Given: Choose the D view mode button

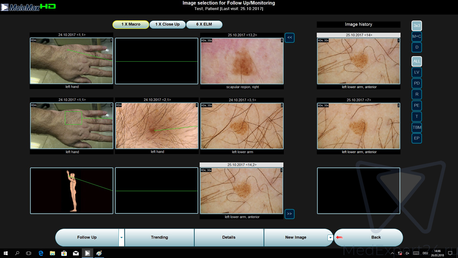Looking at the screenshot, I should 416,47.
